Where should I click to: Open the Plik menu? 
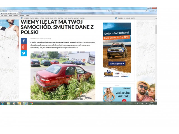coord(2,15)
